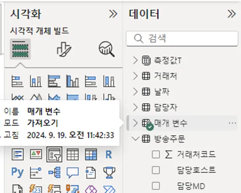Check the 담당호스트 field checkbox
This screenshot has width=241, height=193.
pyautogui.click(x=155, y=170)
